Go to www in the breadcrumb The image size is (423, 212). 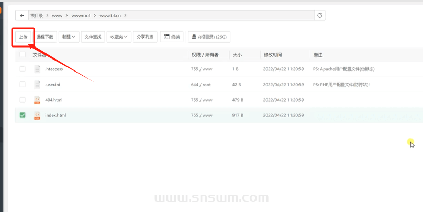(57, 16)
